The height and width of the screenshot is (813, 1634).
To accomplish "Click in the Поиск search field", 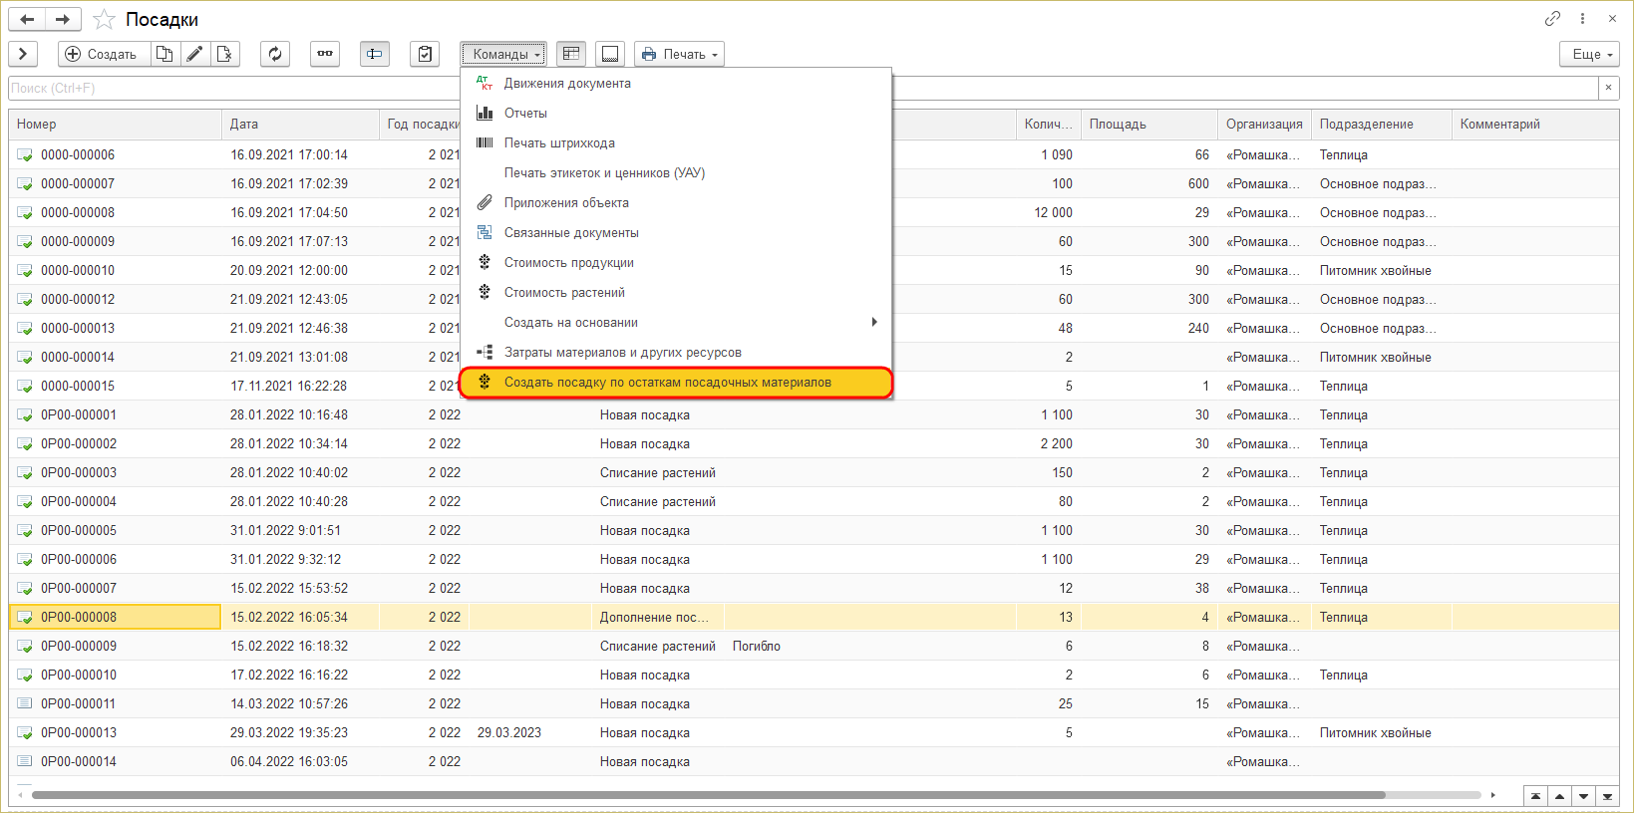I will (798, 88).
